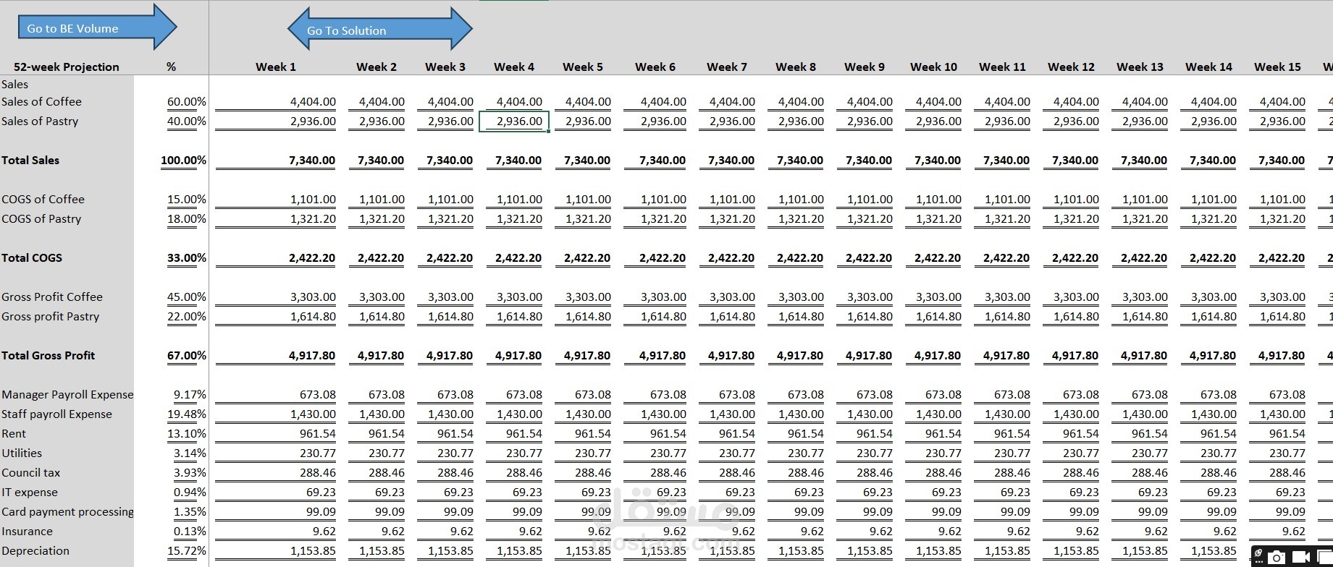Select the Total COGS row label
1333x567 pixels.
point(32,257)
